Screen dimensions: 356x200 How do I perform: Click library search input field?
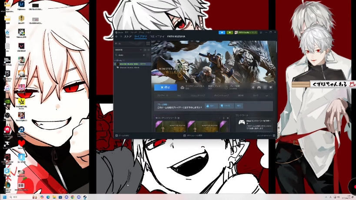coord(130,55)
